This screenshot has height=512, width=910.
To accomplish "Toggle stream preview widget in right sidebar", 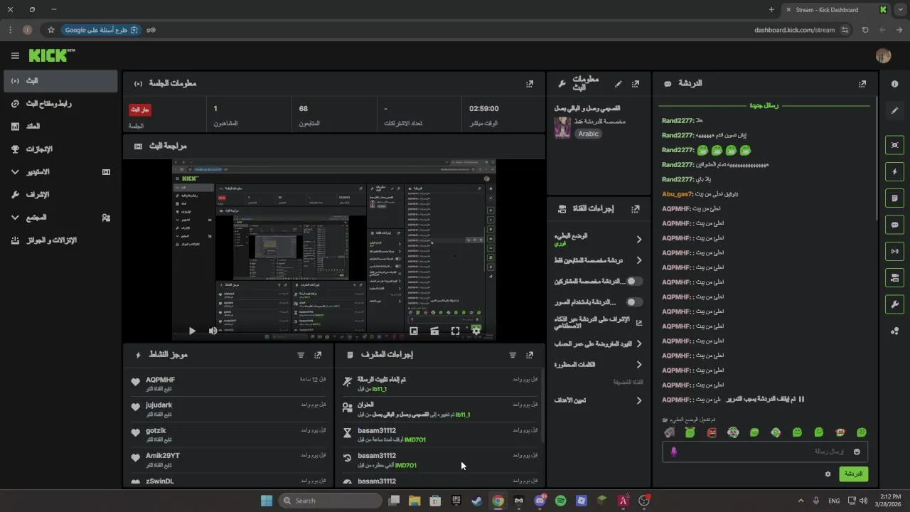I will pos(894,145).
